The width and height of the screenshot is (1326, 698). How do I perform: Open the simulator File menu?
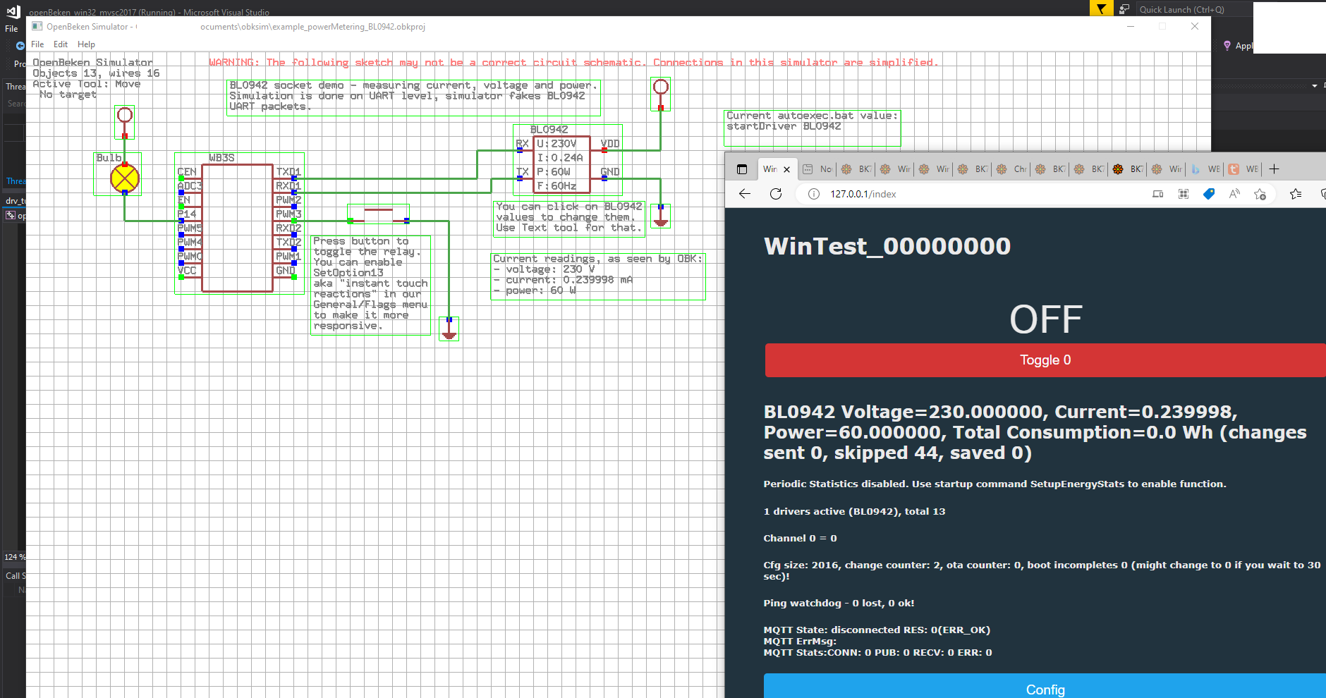click(x=37, y=44)
